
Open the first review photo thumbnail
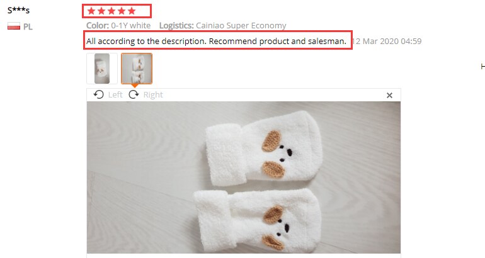102,69
